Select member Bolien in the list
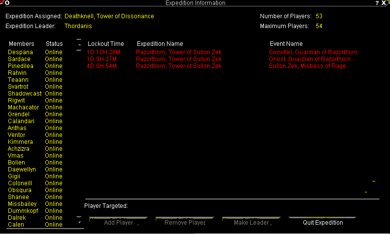 (16, 162)
